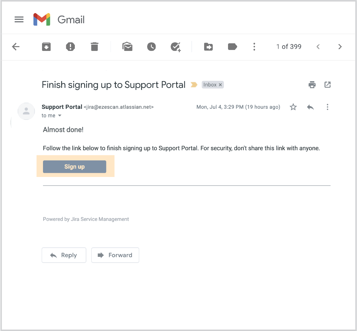Toggle the yellow importance marker
The width and height of the screenshot is (357, 331).
[194, 85]
